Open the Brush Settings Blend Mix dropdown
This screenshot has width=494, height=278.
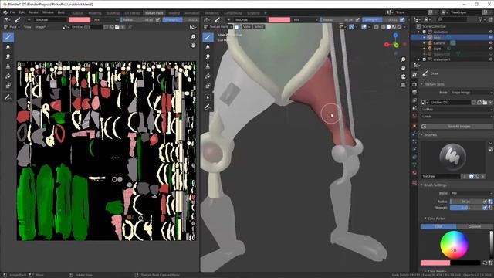coord(471,193)
